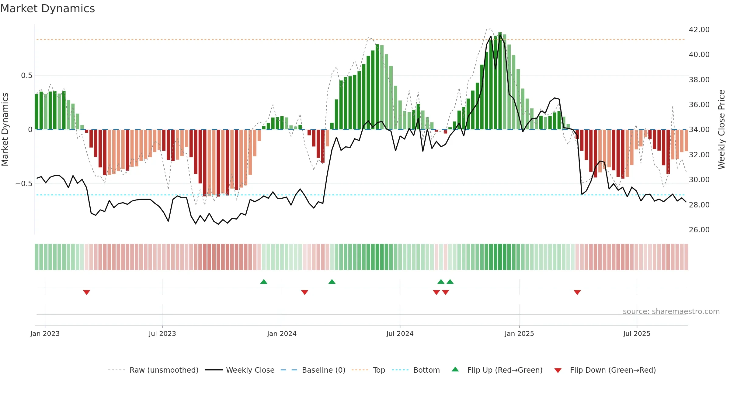The height and width of the screenshot is (410, 730).
Task: Toggle the Flip Down (Green→Red) legend entry
Action: (605, 370)
